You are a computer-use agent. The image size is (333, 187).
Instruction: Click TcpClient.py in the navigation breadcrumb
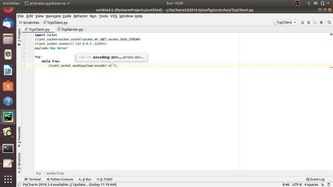[55, 22]
